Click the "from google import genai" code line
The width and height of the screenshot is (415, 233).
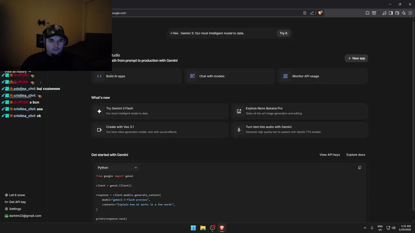click(x=114, y=176)
